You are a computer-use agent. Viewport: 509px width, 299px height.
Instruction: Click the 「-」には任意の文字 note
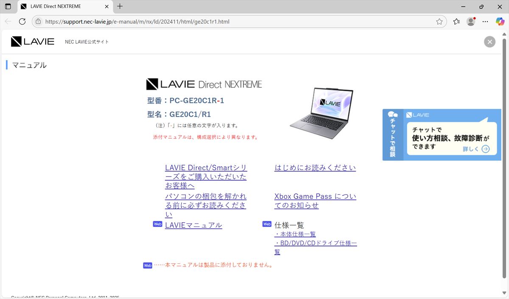click(x=197, y=126)
